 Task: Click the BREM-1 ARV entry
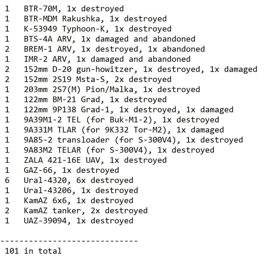click(114, 49)
